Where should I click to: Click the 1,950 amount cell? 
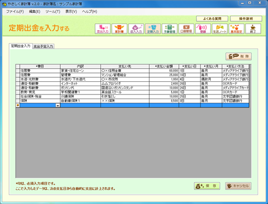pos(164,79)
